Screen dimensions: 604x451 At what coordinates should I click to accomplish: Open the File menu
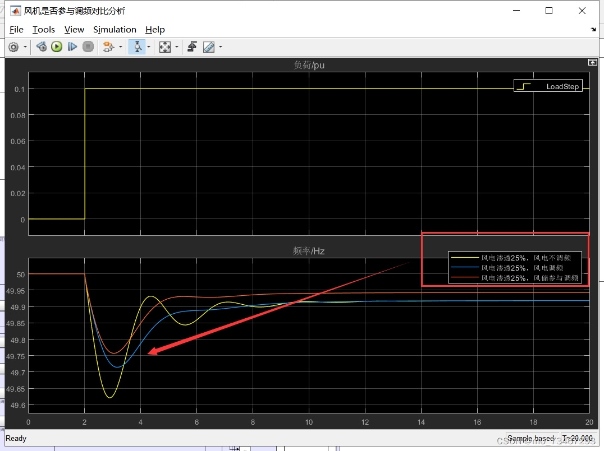pos(16,30)
